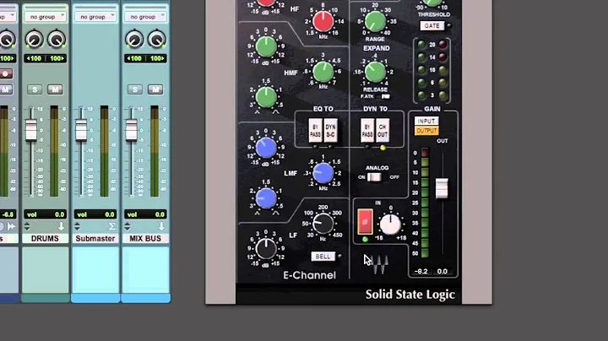Toggle the GATE button
Screen dimensions: 608x341
click(432, 26)
